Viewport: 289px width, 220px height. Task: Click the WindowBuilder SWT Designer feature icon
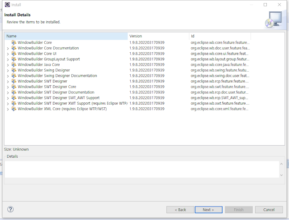[x=14, y=81]
